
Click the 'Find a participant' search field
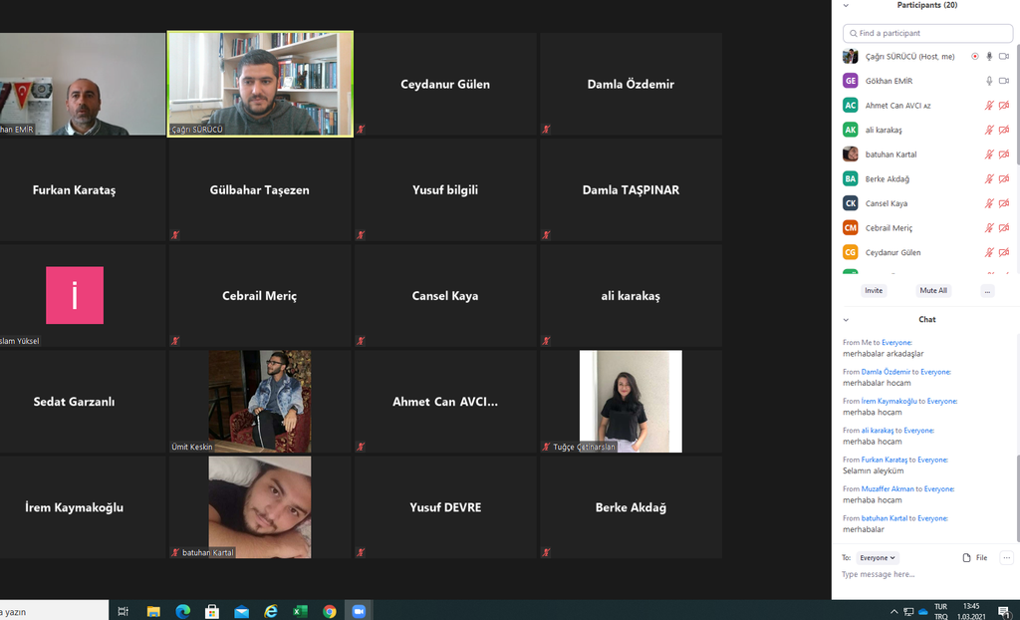[x=927, y=33]
